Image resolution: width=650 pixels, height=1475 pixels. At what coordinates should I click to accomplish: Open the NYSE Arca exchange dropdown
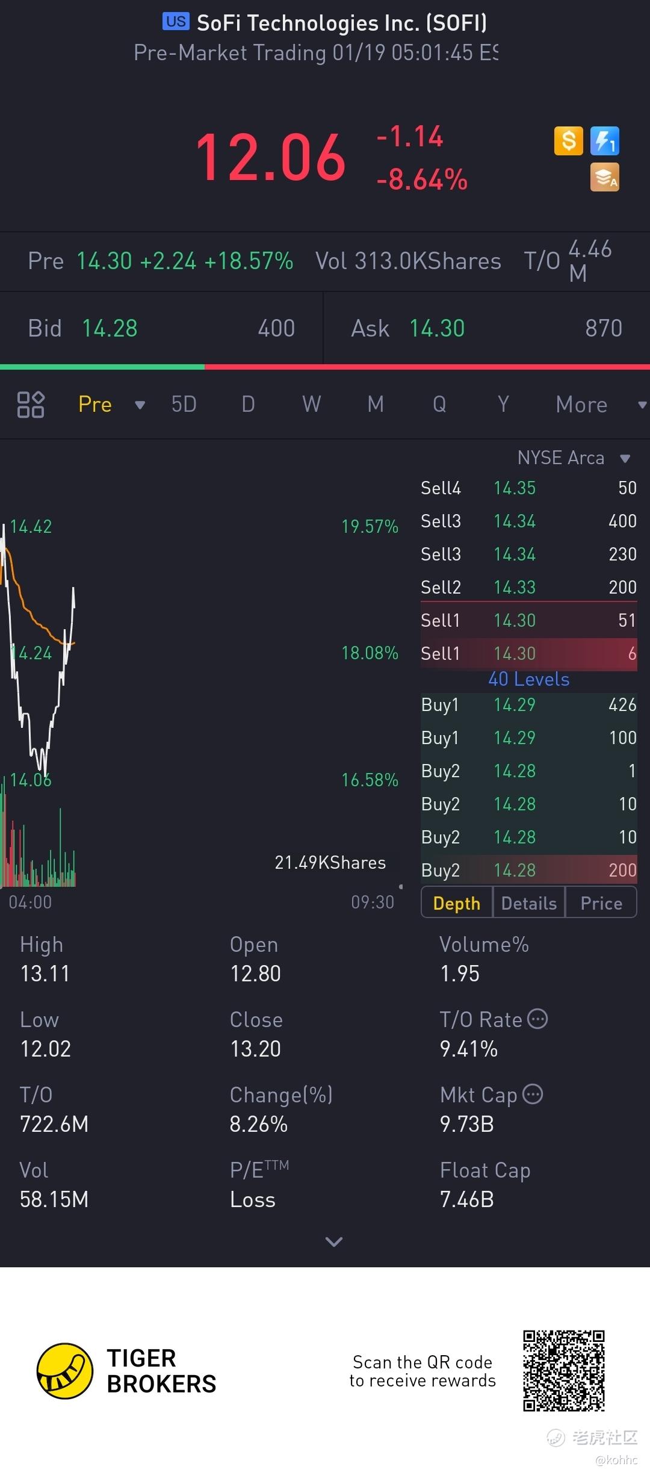[x=574, y=458]
